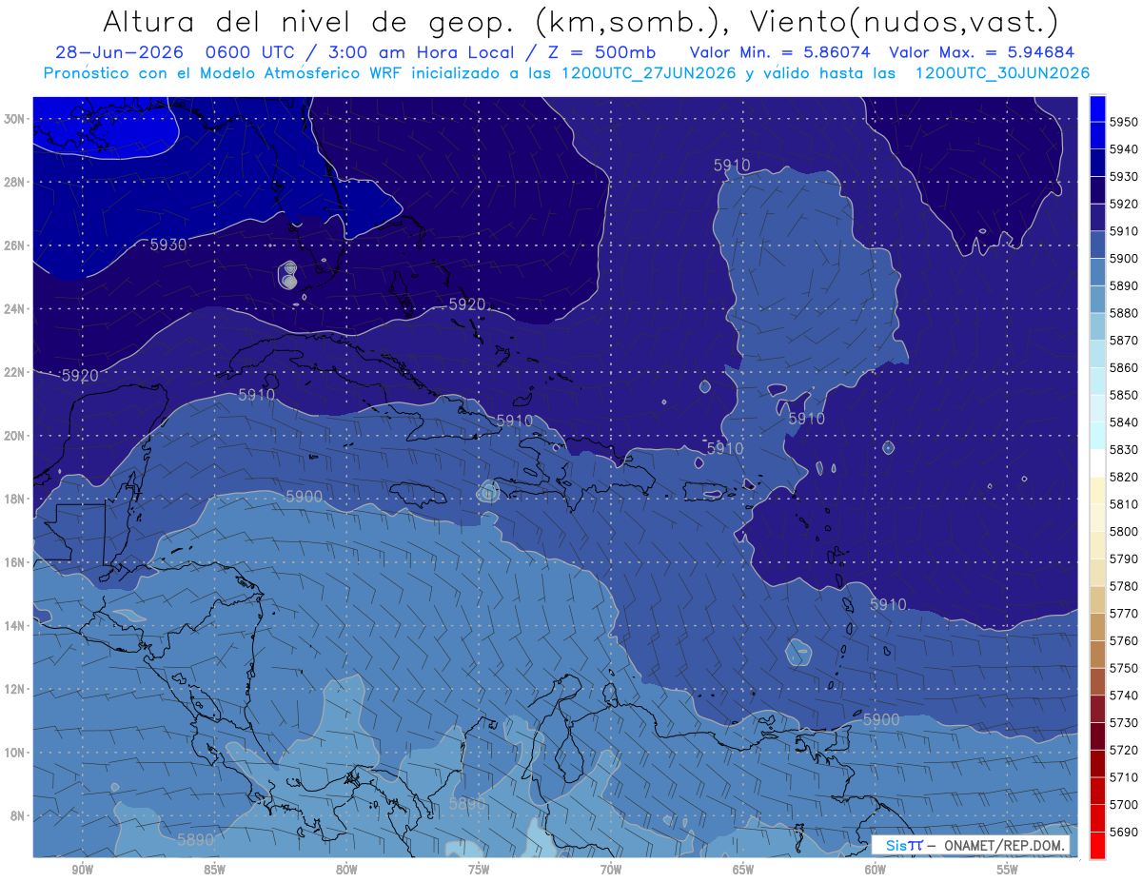The image size is (1142, 882).
Task: Click the 14N latitude axis label
Action: coord(15,626)
